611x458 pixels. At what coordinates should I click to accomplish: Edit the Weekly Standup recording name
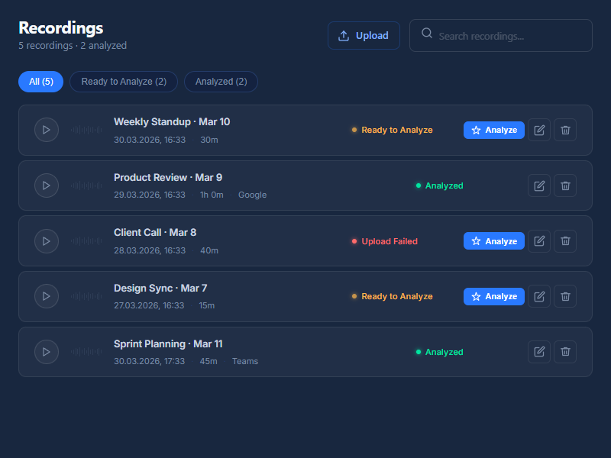click(x=539, y=130)
